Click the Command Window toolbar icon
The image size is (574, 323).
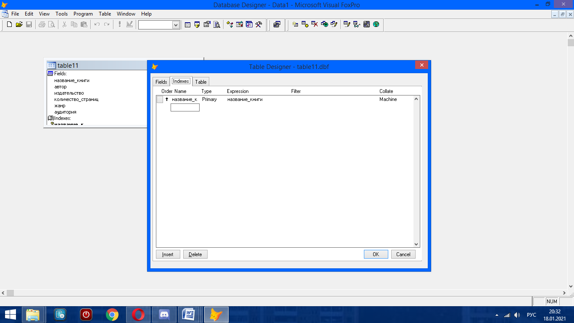pyautogui.click(x=187, y=25)
